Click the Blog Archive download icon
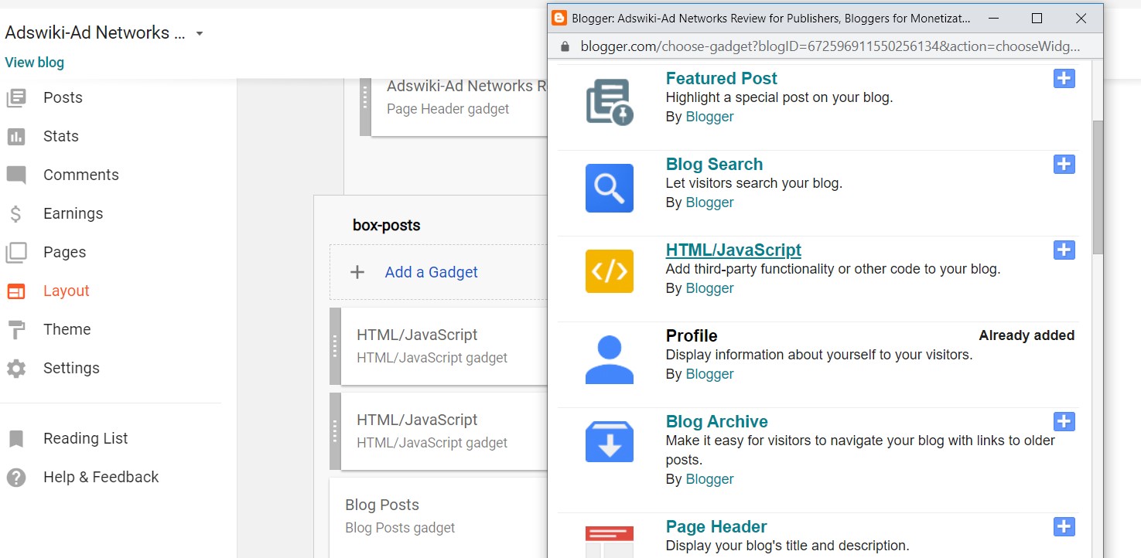The image size is (1141, 558). tap(610, 442)
